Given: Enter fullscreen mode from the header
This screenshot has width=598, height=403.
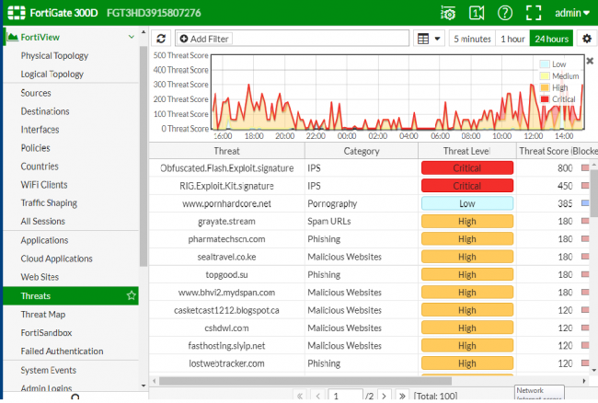Looking at the screenshot, I should 534,13.
